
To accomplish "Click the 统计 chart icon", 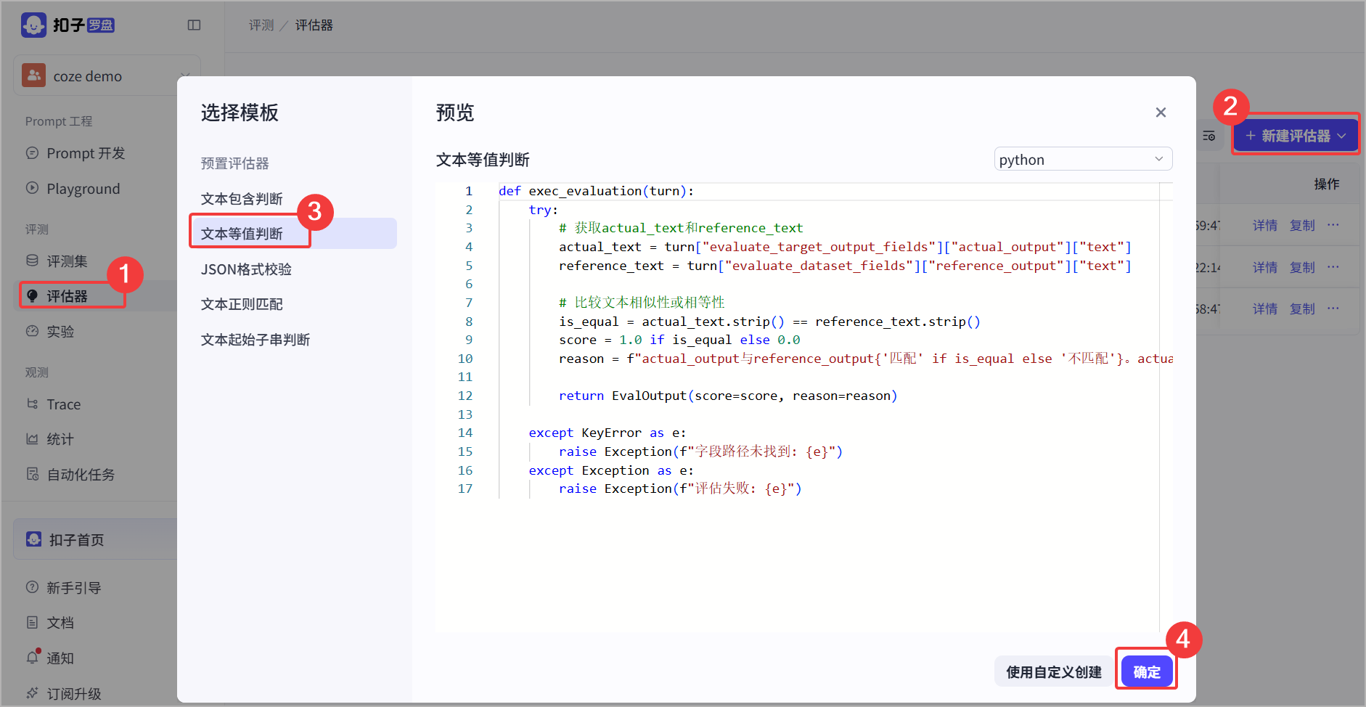I will pyautogui.click(x=32, y=438).
